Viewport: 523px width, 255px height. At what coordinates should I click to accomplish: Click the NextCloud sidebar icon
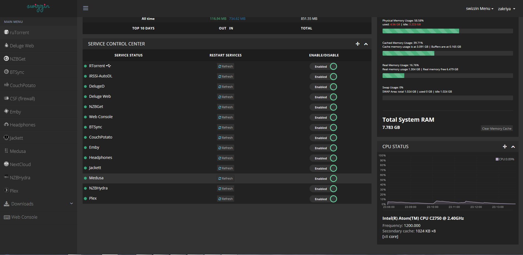6,164
